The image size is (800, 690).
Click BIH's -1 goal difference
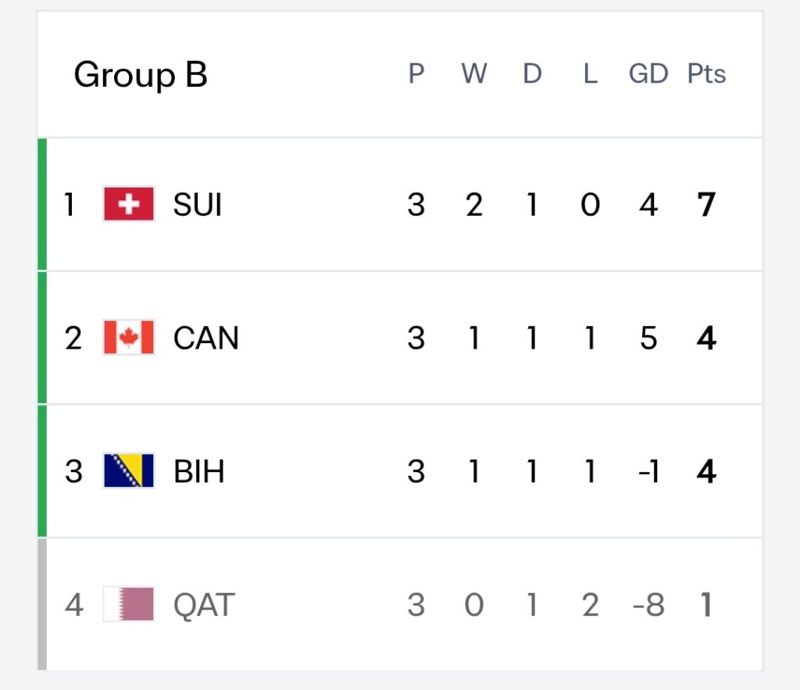coord(648,471)
